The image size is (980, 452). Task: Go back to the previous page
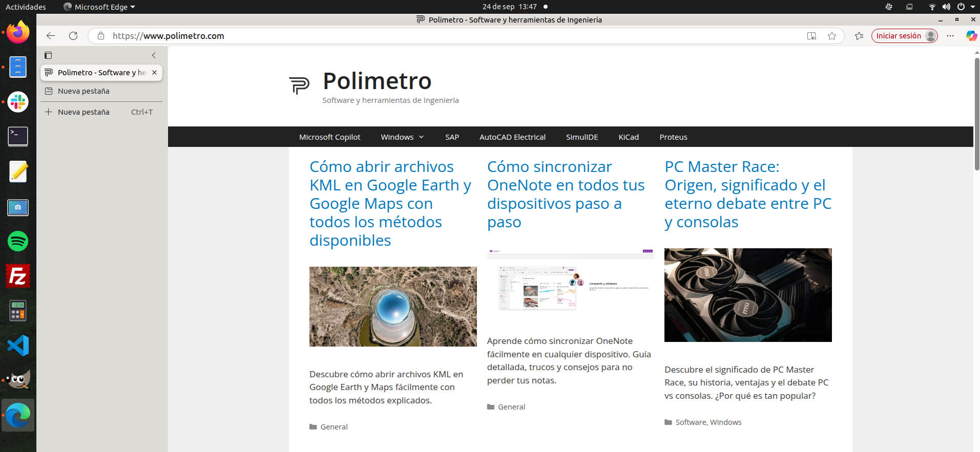point(50,36)
